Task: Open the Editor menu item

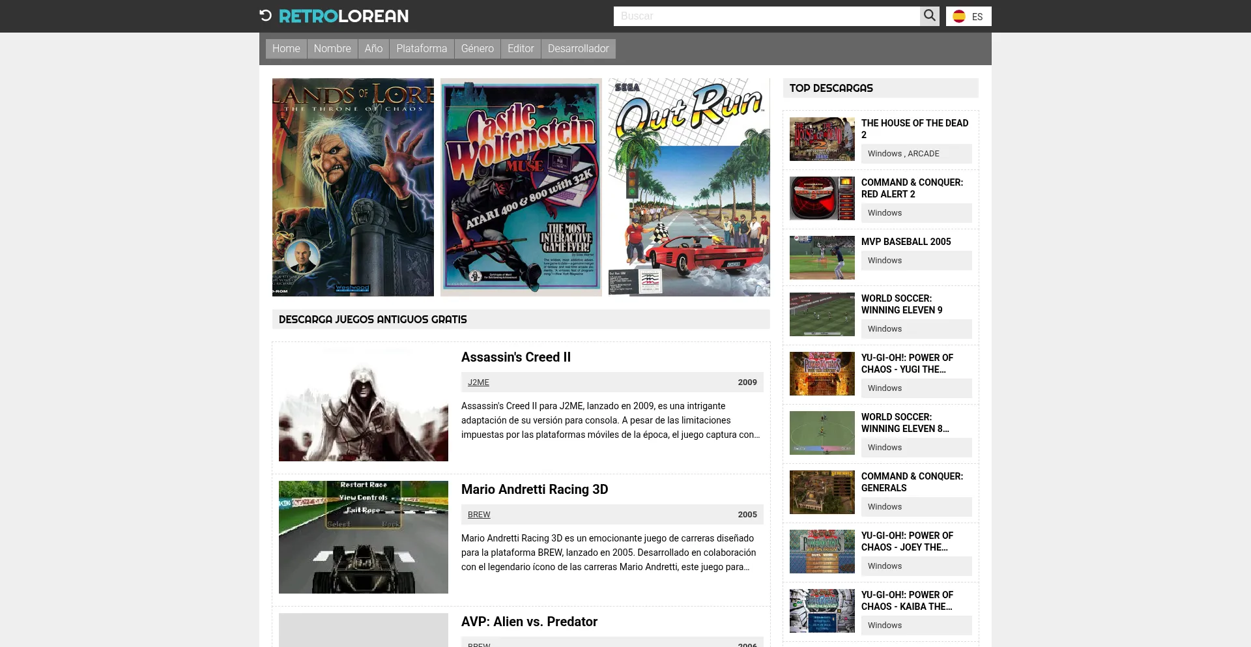Action: 521,49
